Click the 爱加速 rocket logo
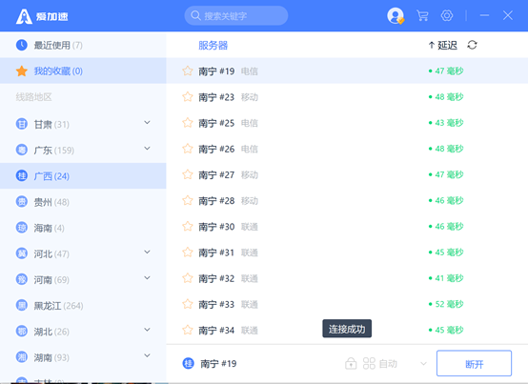 pos(24,16)
